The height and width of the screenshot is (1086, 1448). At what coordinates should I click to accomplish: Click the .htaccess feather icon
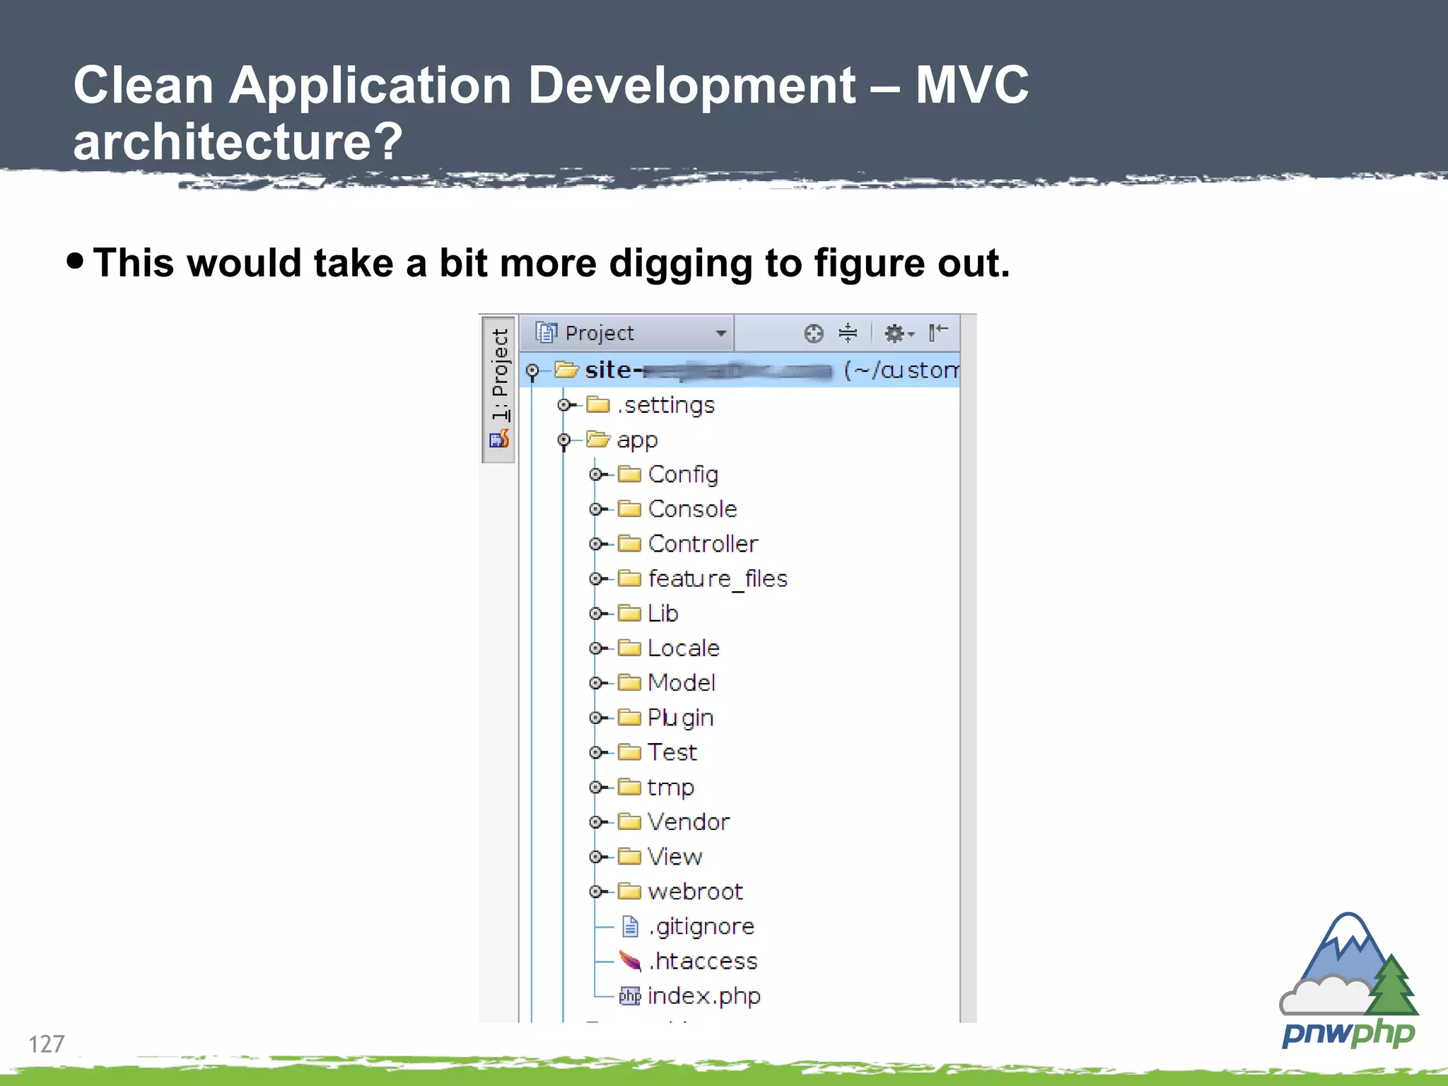[x=629, y=961]
